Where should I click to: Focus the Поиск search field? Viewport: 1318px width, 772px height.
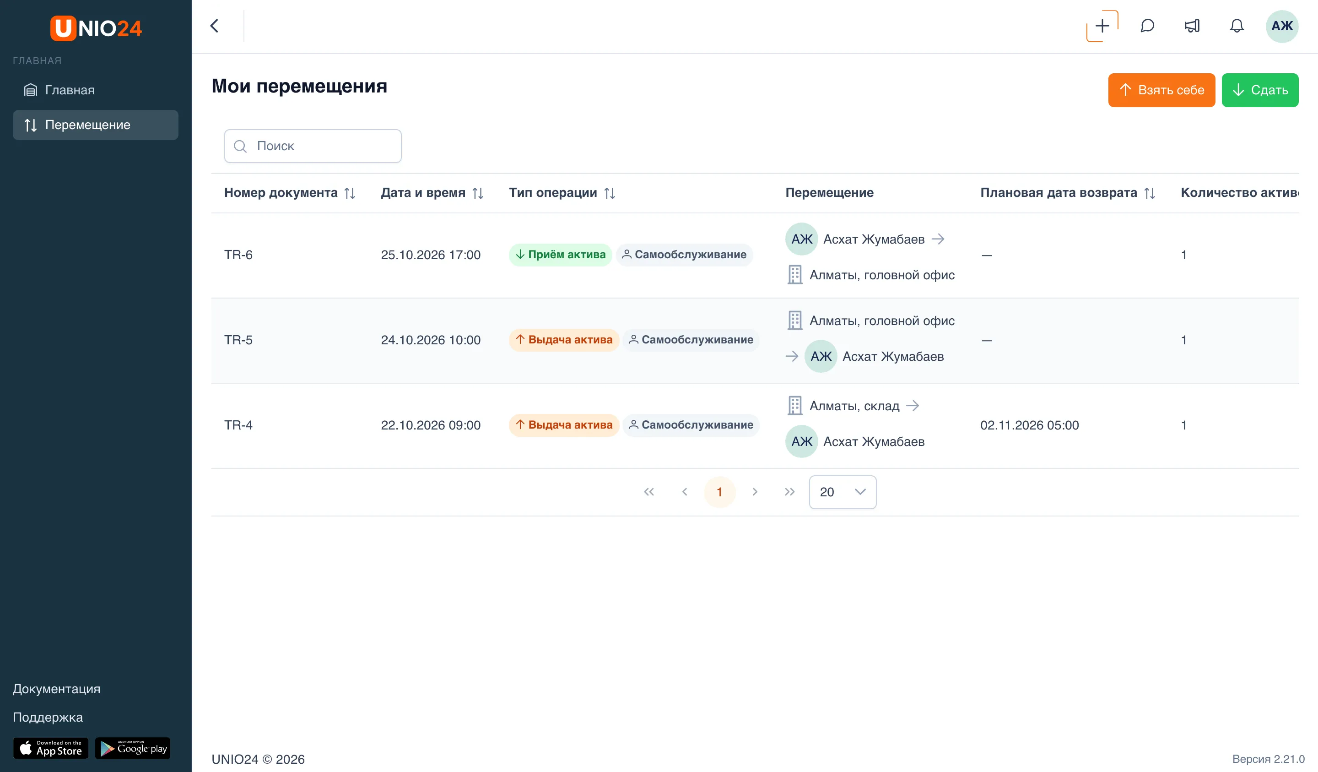click(x=313, y=146)
